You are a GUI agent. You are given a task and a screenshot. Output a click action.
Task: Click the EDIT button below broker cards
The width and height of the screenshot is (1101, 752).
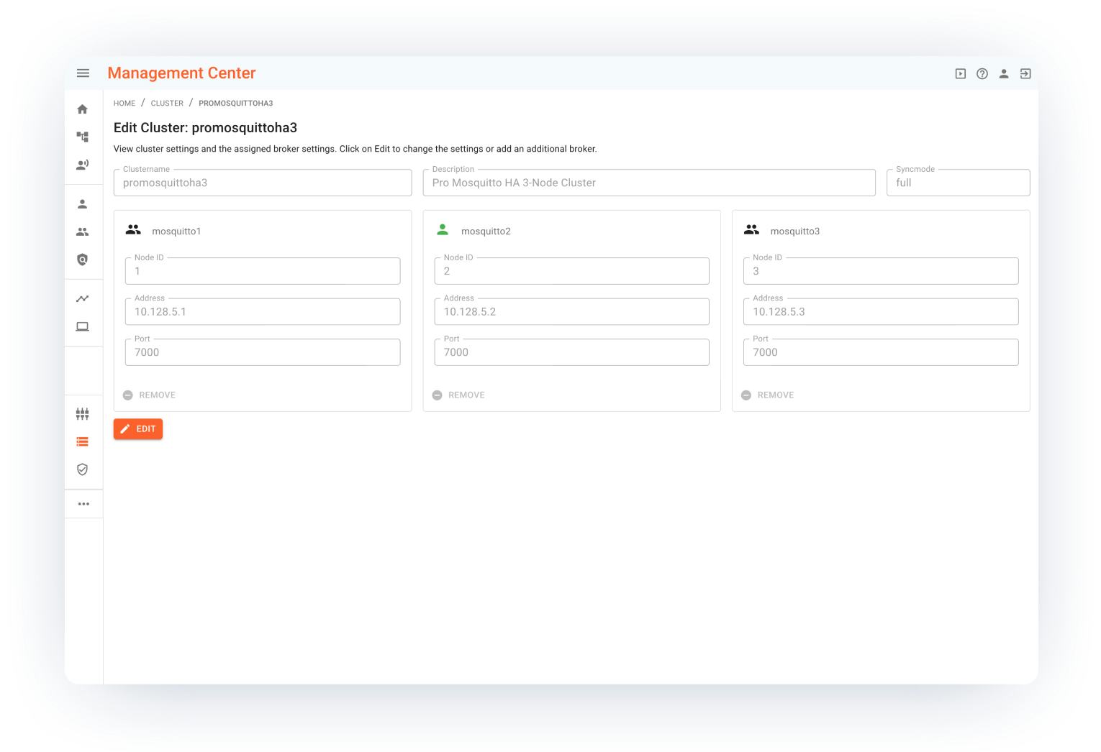137,428
